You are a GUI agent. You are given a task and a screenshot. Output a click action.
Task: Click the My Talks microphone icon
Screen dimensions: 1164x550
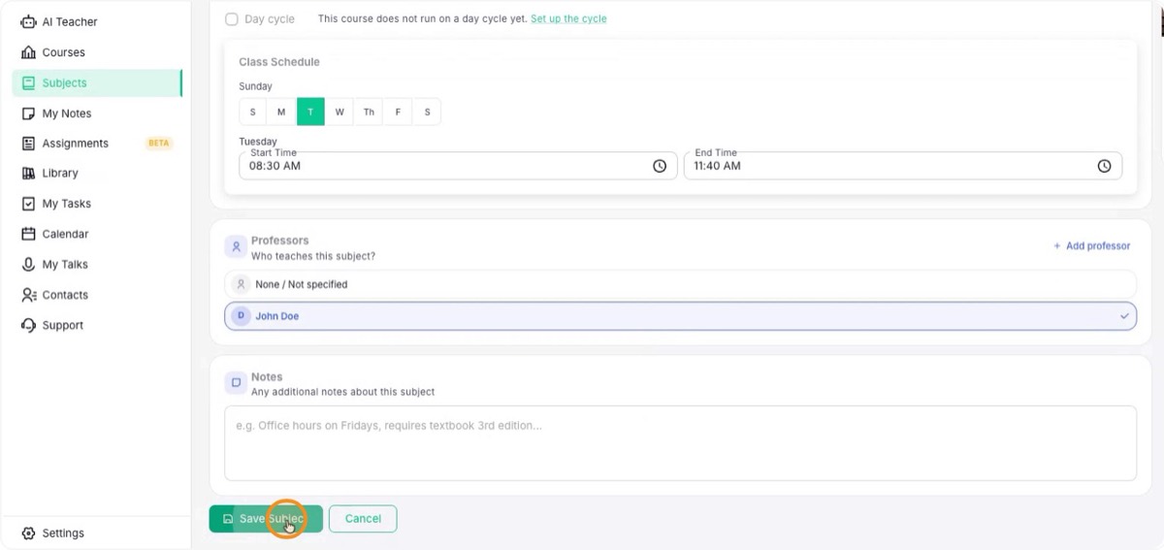click(28, 265)
